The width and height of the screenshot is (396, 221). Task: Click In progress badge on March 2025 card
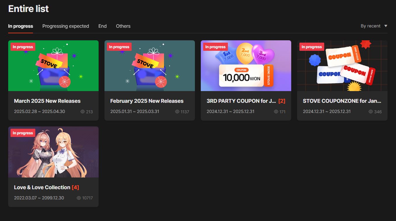coord(23,47)
